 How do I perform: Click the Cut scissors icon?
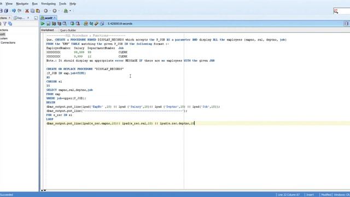click(27, 11)
